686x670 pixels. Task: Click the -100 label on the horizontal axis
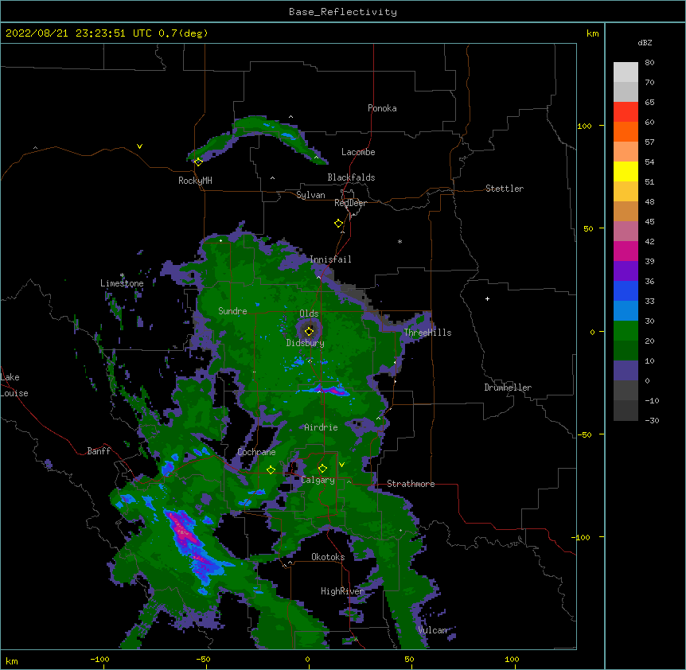99,659
